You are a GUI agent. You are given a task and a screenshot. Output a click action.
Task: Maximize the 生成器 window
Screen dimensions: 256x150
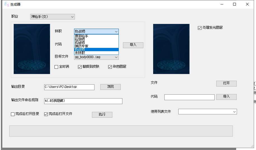point(234,4)
